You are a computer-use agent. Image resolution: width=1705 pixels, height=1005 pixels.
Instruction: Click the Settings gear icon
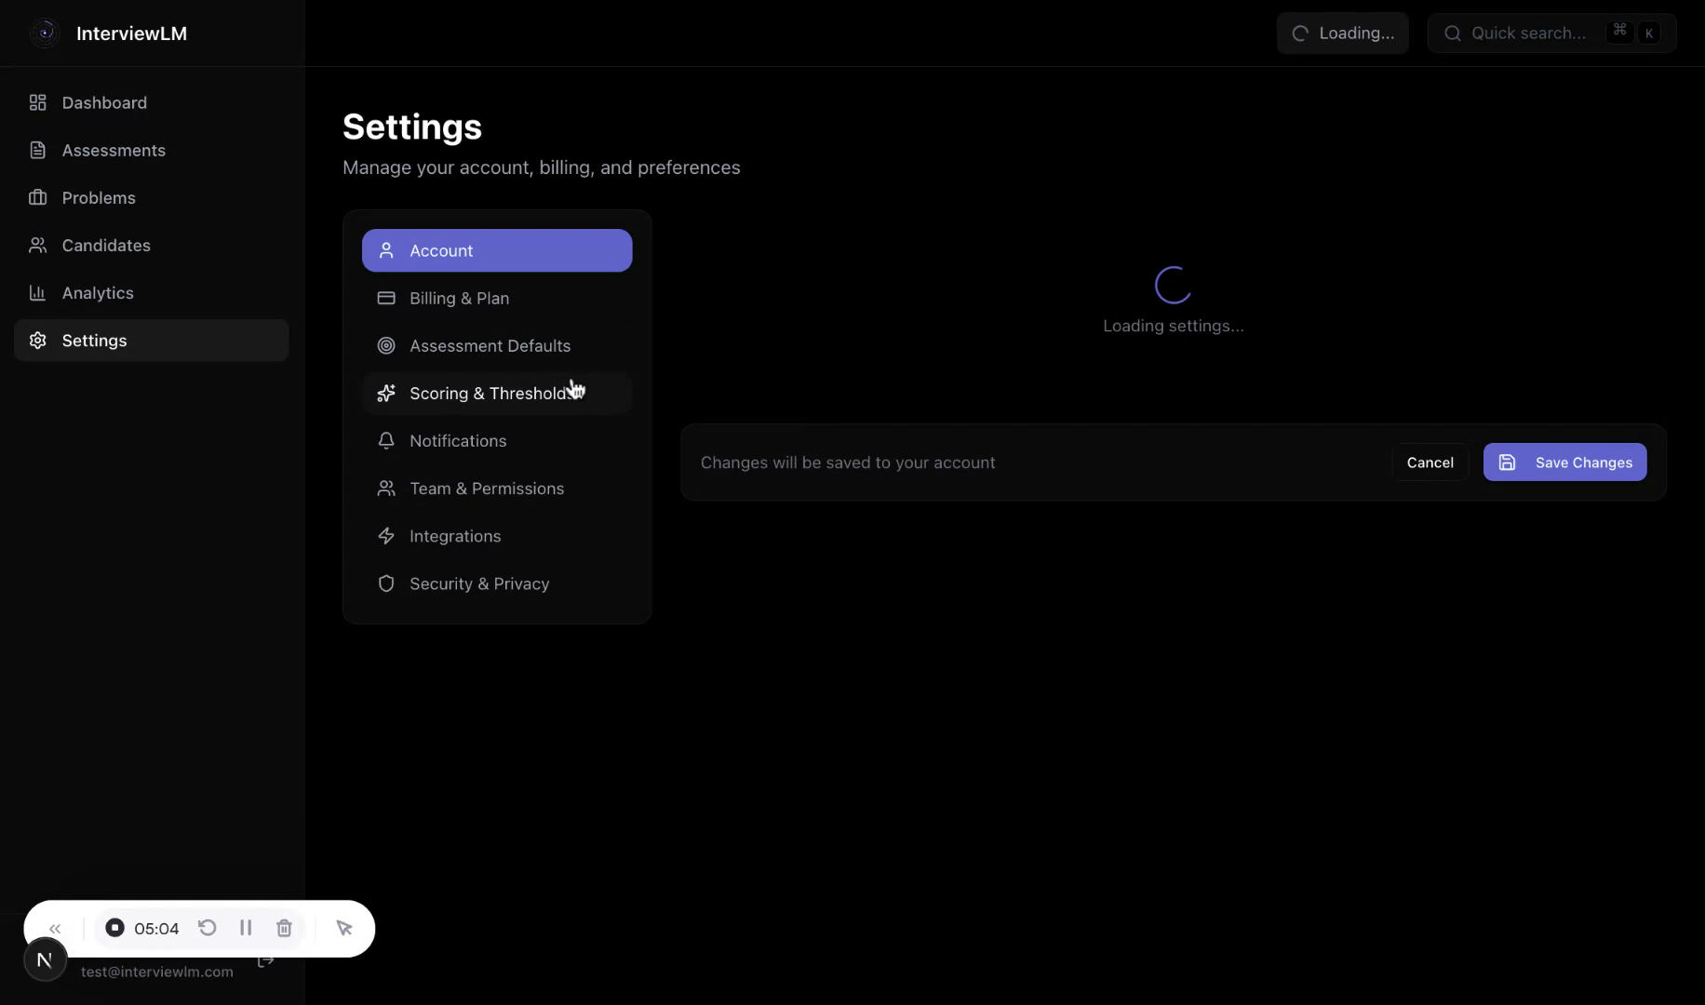point(38,340)
